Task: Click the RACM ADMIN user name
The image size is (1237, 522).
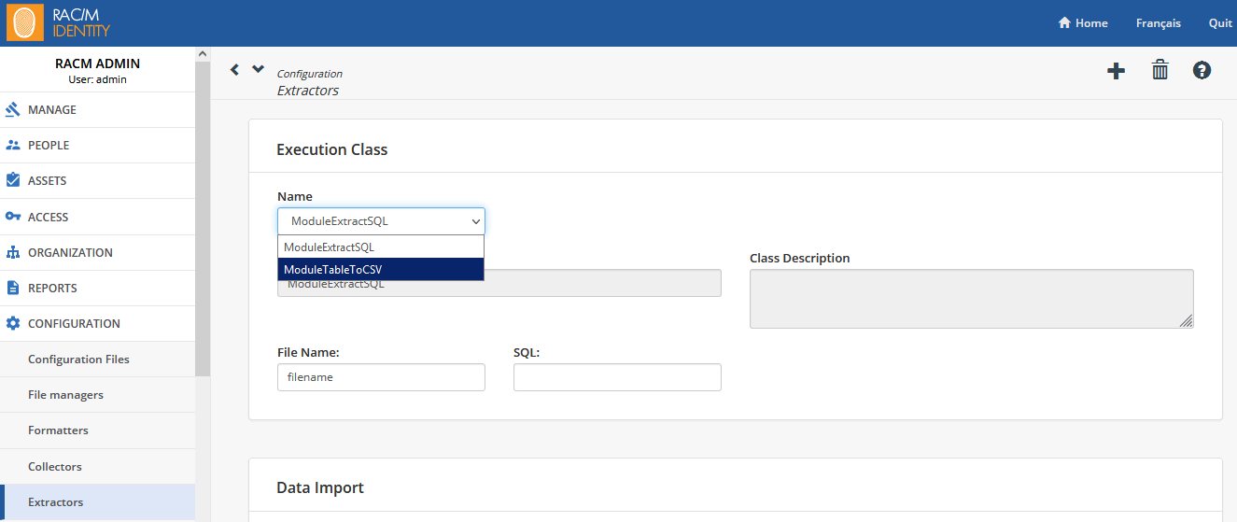Action: pyautogui.click(x=98, y=63)
